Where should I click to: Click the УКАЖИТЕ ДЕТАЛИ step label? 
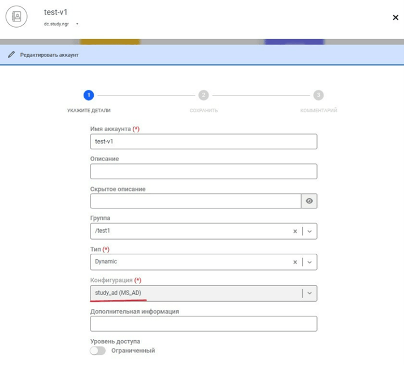[89, 111]
